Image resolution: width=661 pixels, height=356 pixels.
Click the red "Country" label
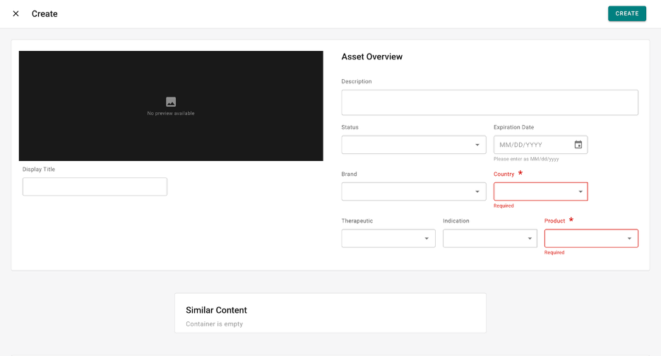tap(504, 174)
